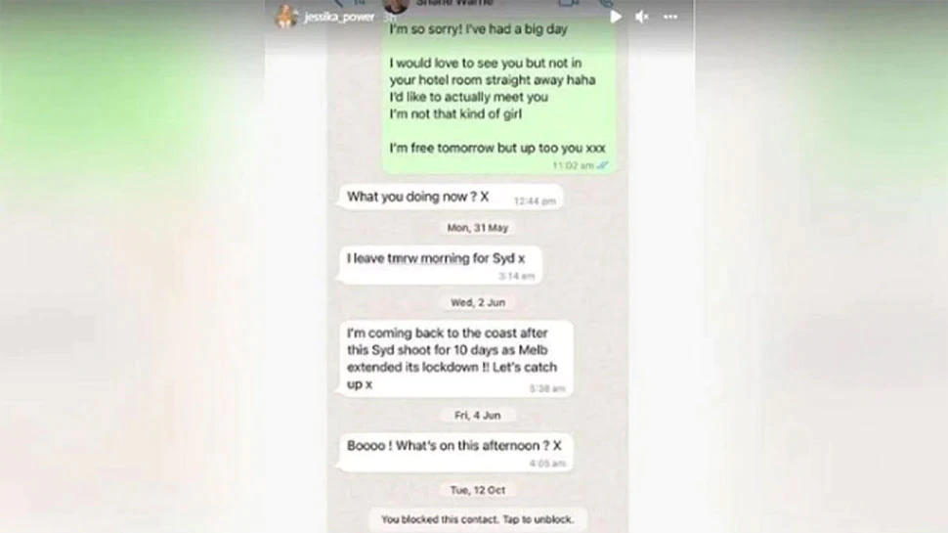
Task: Click the story play button
Action: pos(616,17)
